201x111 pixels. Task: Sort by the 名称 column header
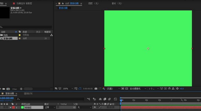coord(3,32)
